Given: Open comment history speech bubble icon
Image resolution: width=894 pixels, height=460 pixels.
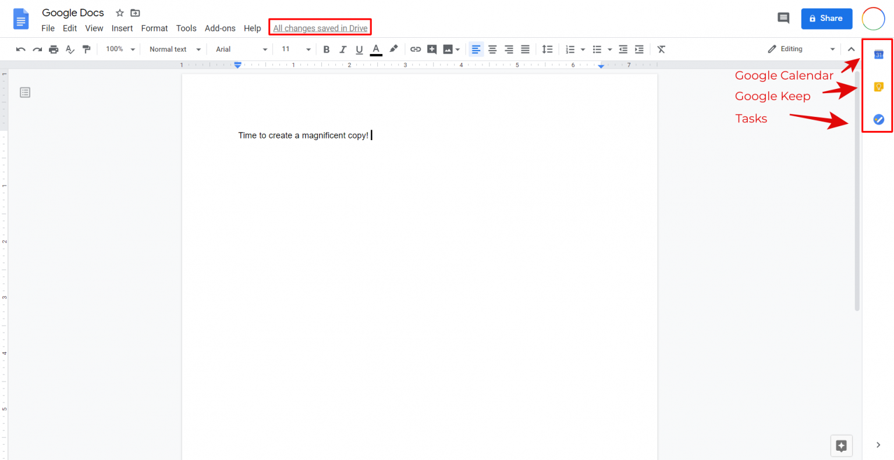Looking at the screenshot, I should click(783, 18).
